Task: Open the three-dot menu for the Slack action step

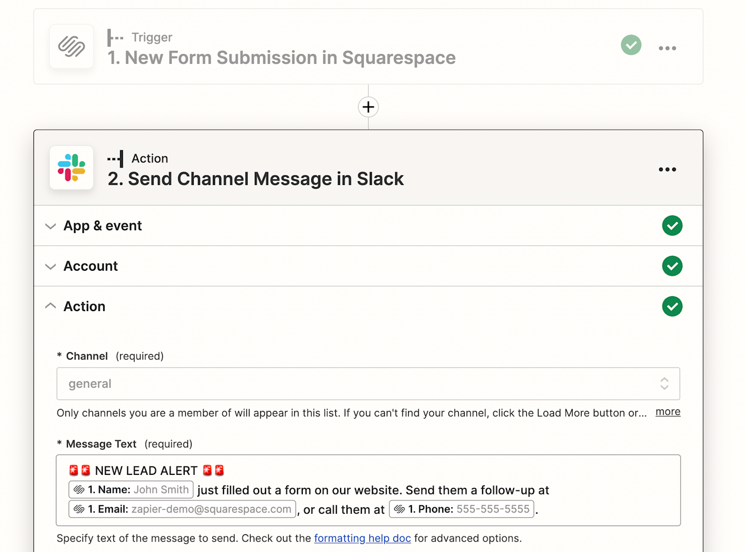Action: tap(667, 170)
